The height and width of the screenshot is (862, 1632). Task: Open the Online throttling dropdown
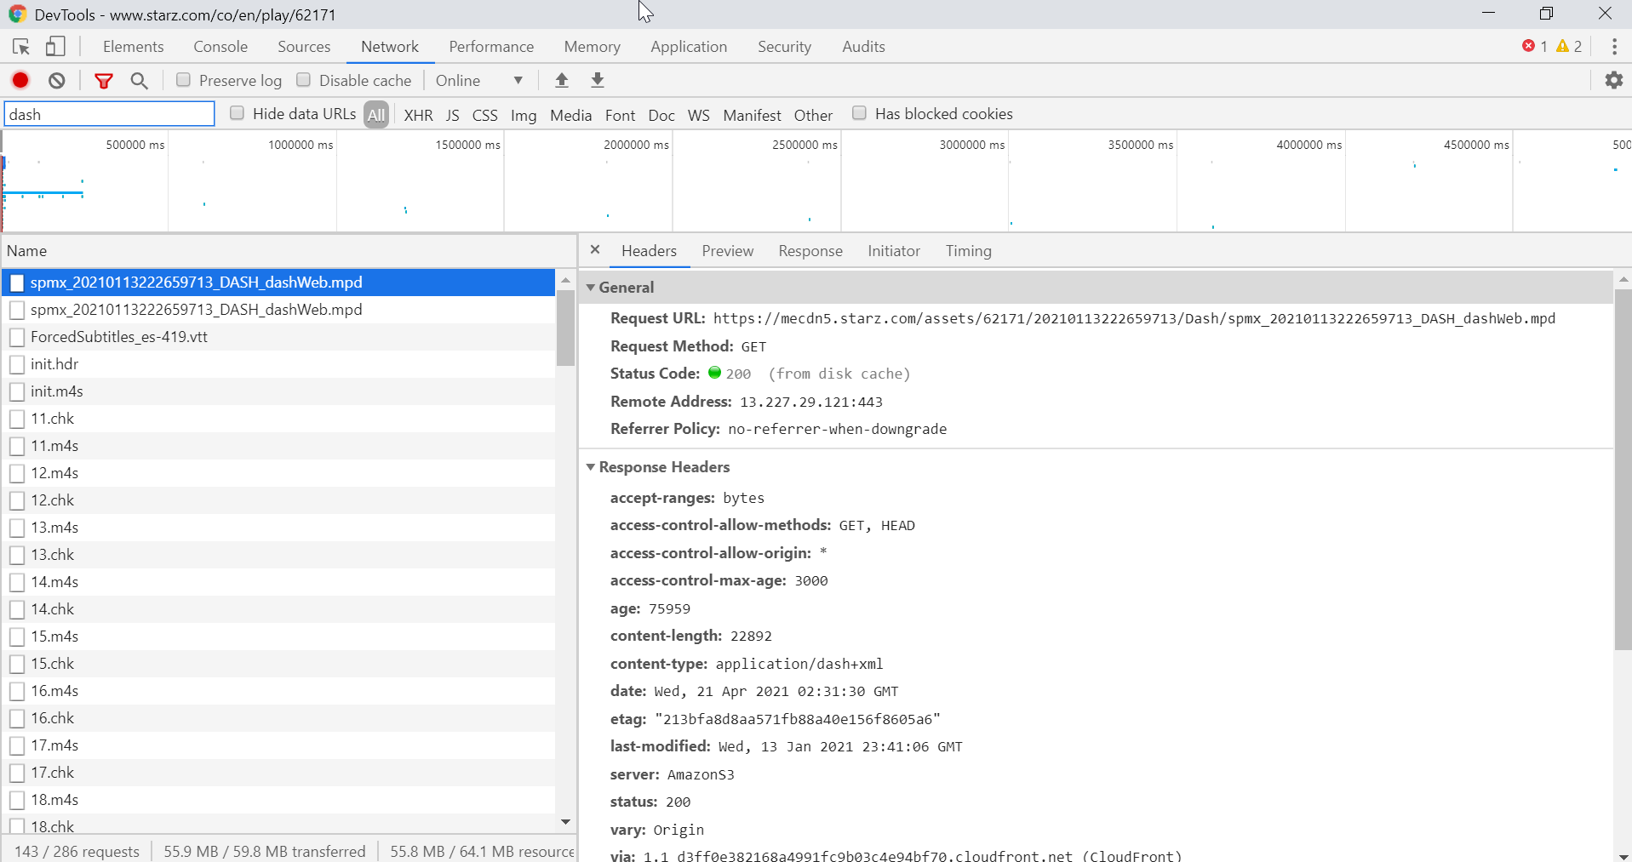click(479, 80)
